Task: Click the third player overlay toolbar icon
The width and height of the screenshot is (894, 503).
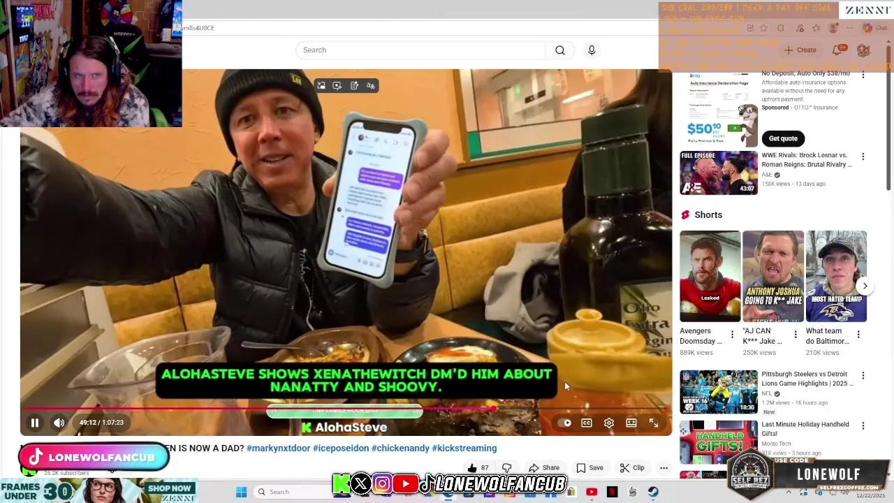Action: point(354,86)
